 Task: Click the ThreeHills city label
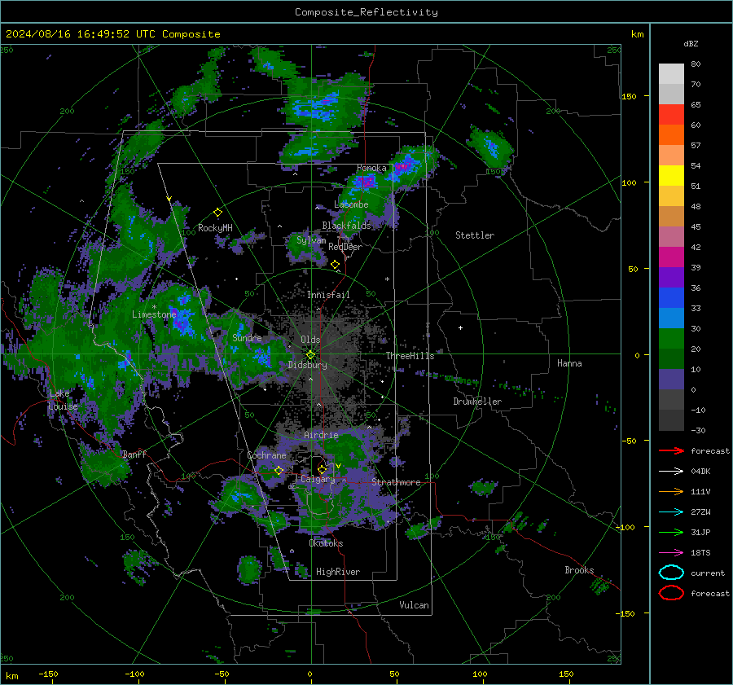(410, 356)
